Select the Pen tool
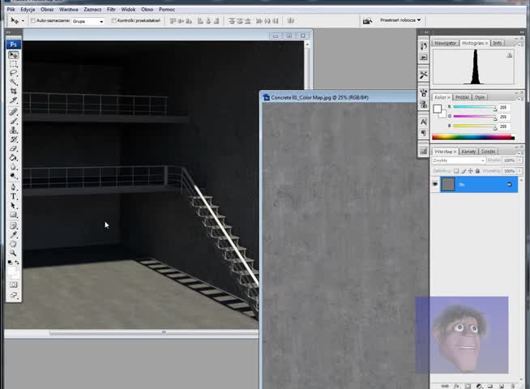This screenshot has width=530, height=389. [x=14, y=187]
